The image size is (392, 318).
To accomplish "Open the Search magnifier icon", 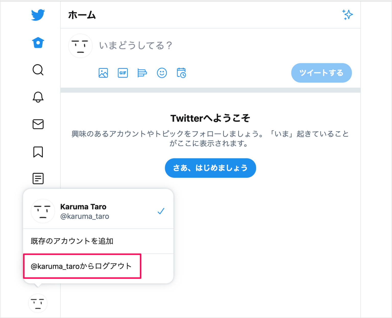I will pyautogui.click(x=38, y=70).
